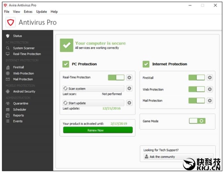Click the Avira shield logo in header
Image resolution: width=224 pixels, height=174 pixels.
point(10,22)
